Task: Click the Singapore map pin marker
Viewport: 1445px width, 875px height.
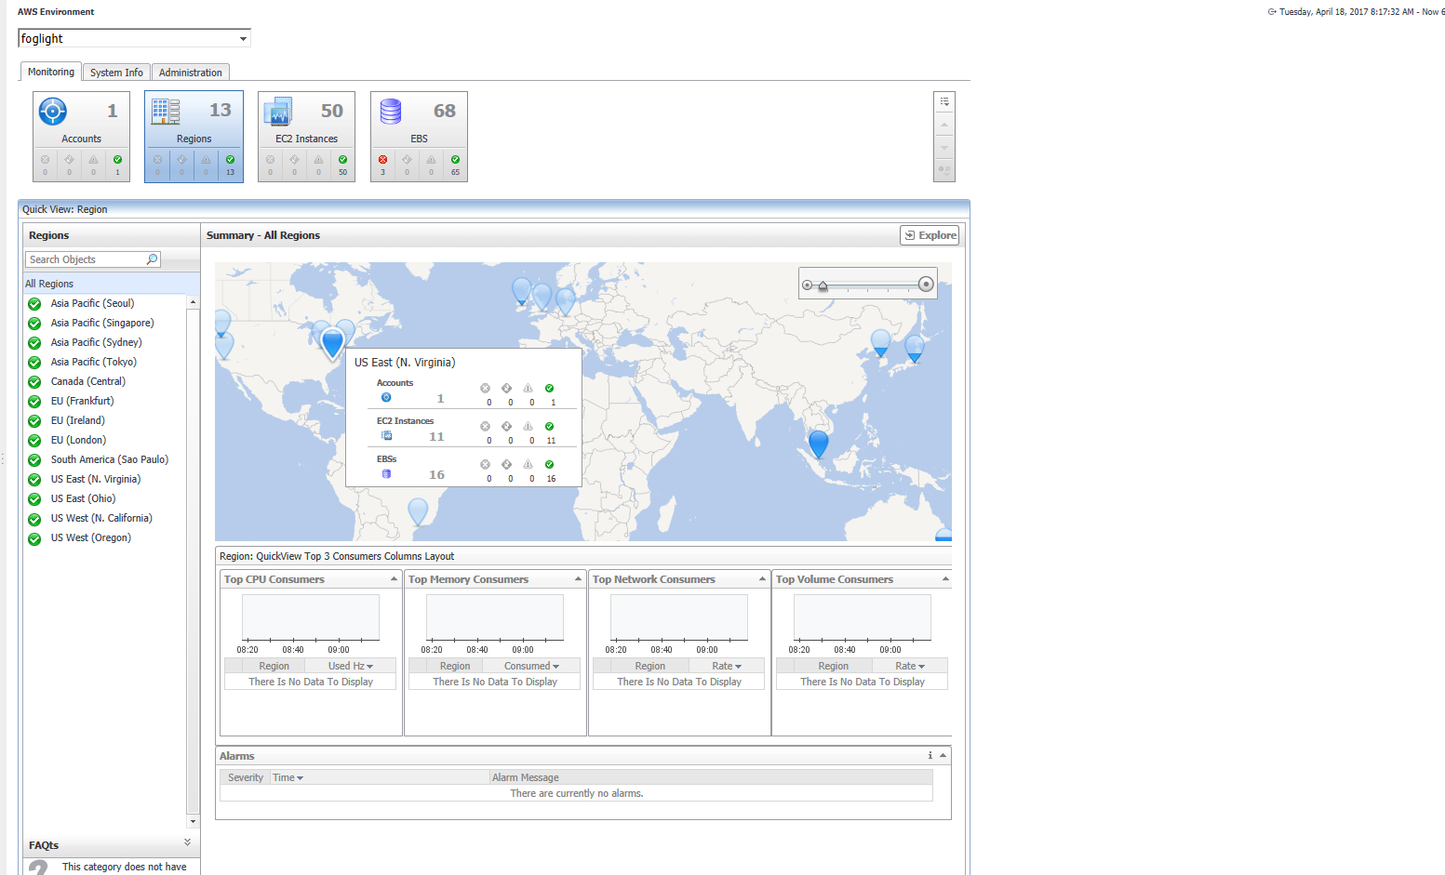Action: (x=818, y=444)
